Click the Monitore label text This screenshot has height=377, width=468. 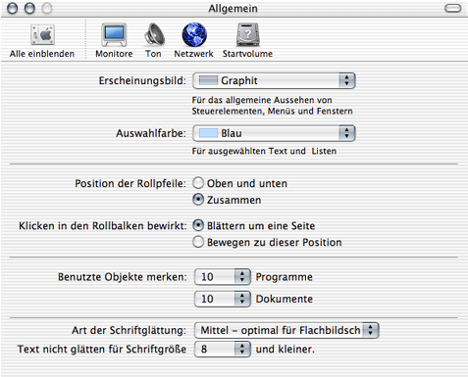(114, 54)
